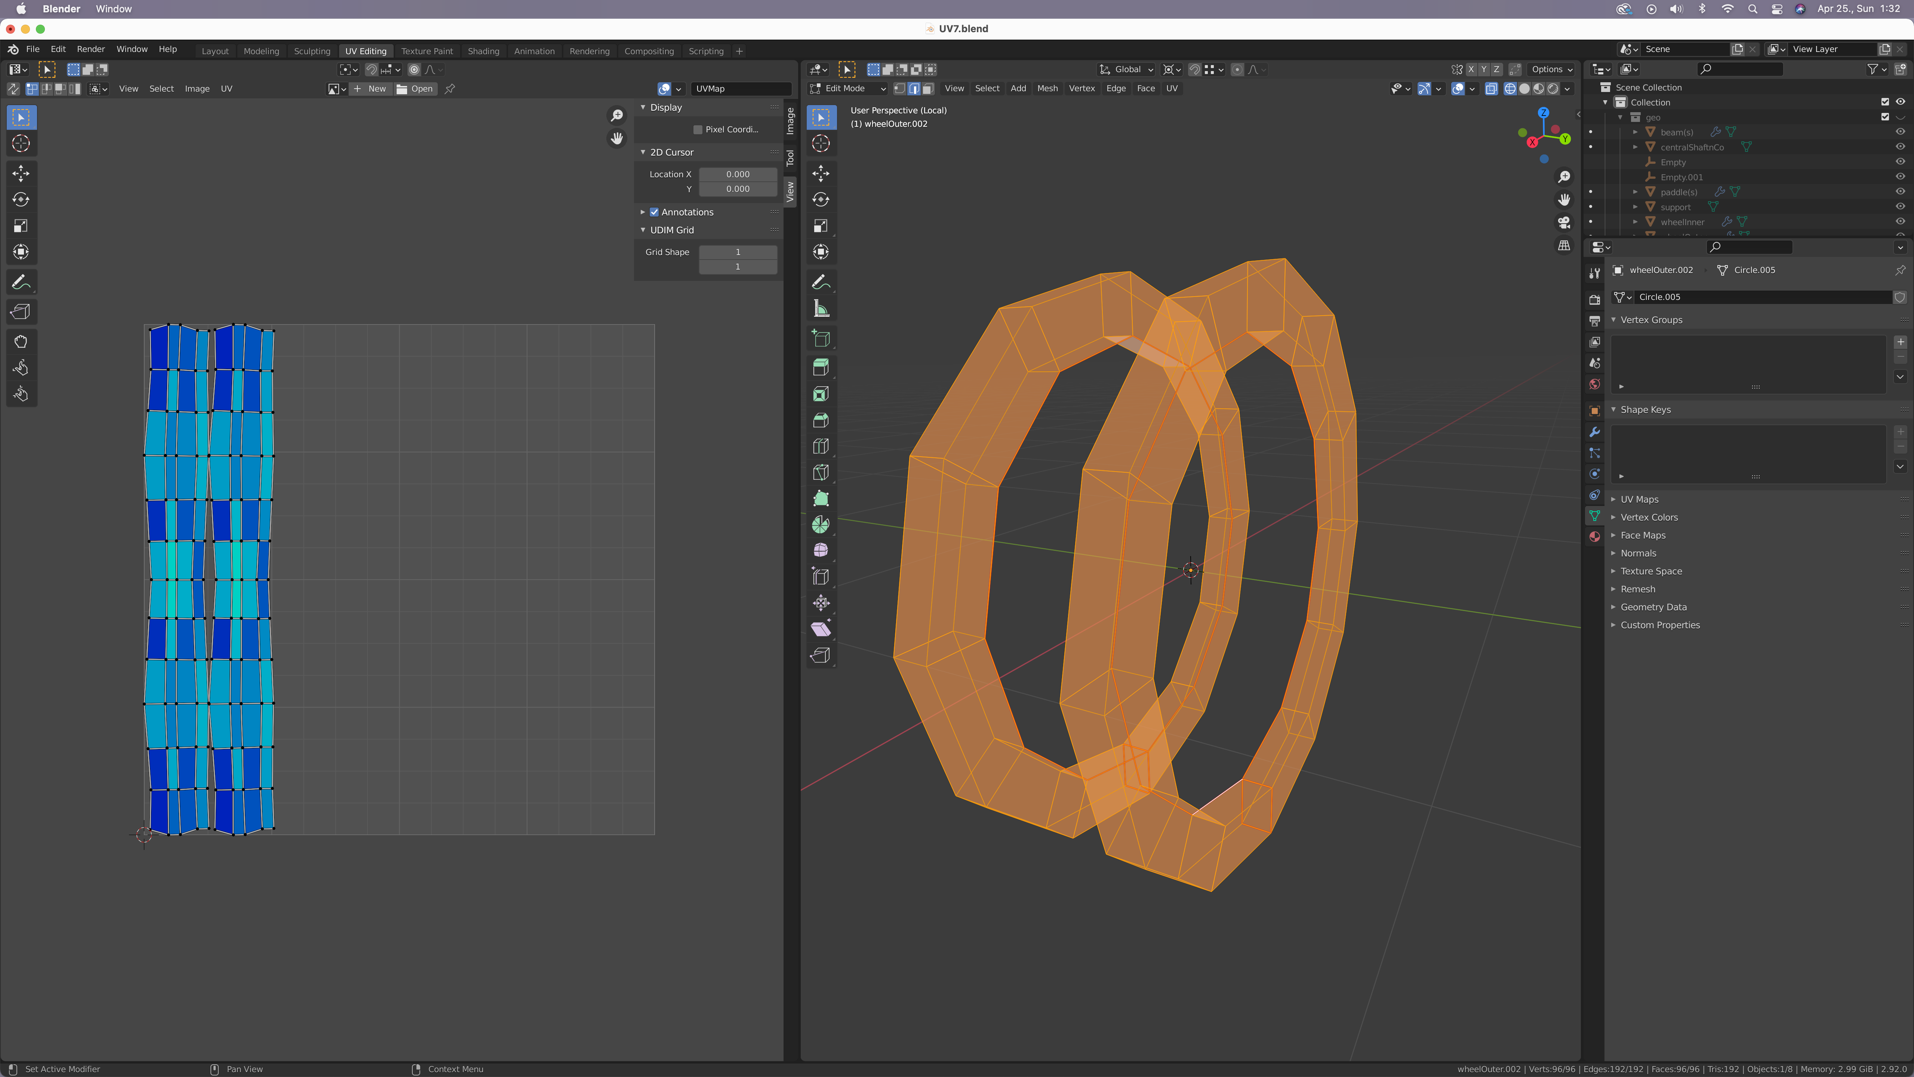This screenshot has width=1914, height=1077.
Task: Click the Open image button
Action: pos(415,89)
